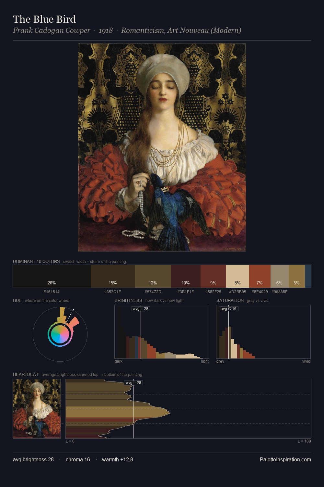Viewport: 324px width, 487px height.
Task: Click the PaletteInspiration.com link
Action: point(285,459)
